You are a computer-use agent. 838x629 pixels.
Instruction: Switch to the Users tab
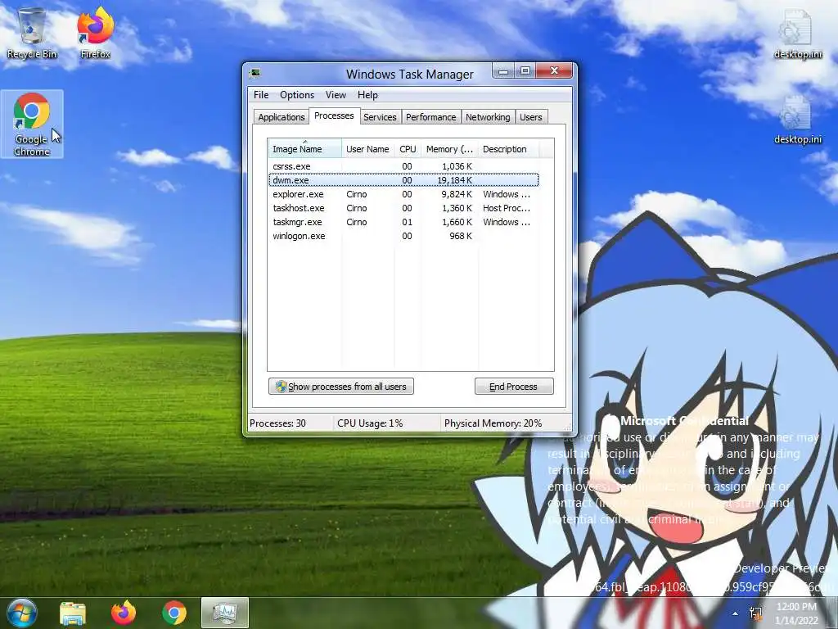(x=530, y=117)
